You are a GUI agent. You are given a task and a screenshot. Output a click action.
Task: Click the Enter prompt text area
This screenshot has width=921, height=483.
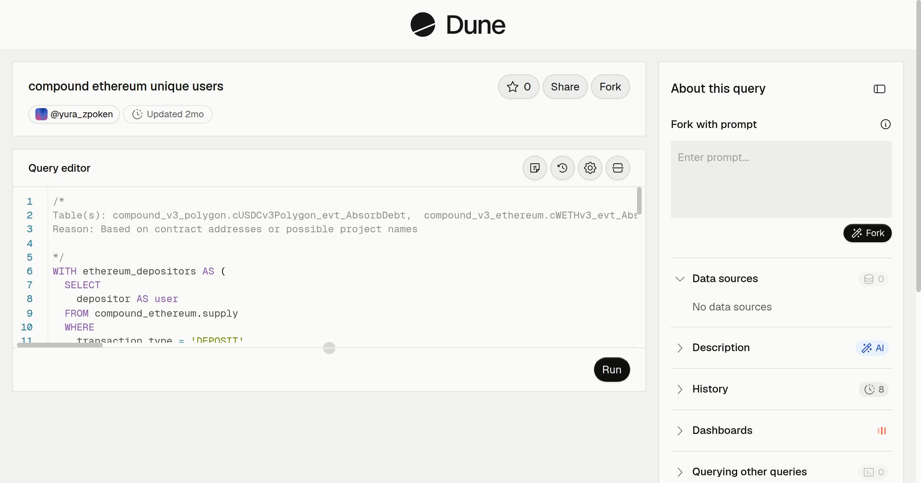coord(781,179)
